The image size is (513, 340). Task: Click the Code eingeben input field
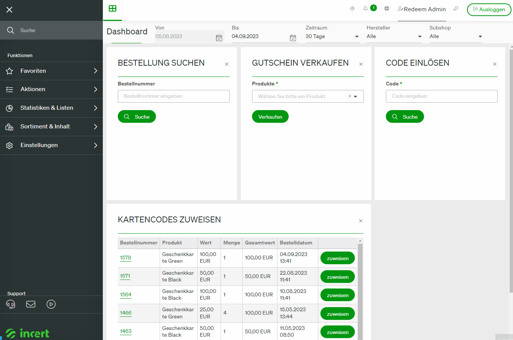(442, 96)
